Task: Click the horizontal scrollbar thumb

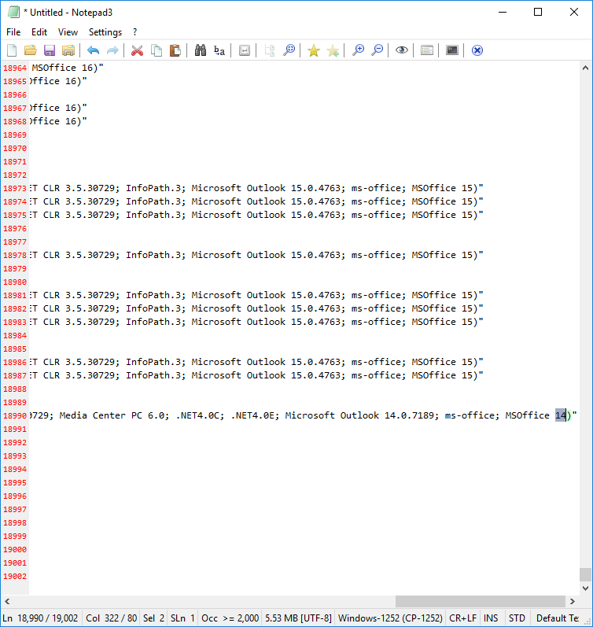Action: [481, 601]
